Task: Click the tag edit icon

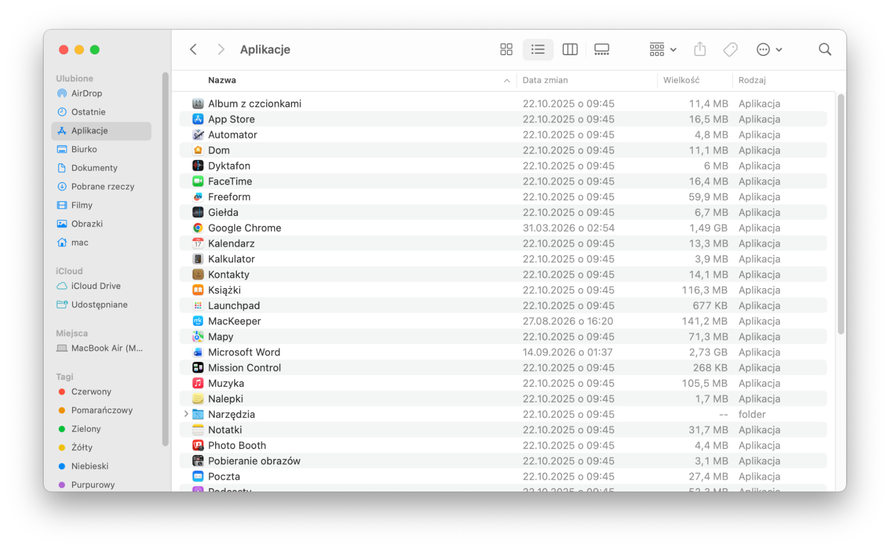Action: click(x=730, y=49)
